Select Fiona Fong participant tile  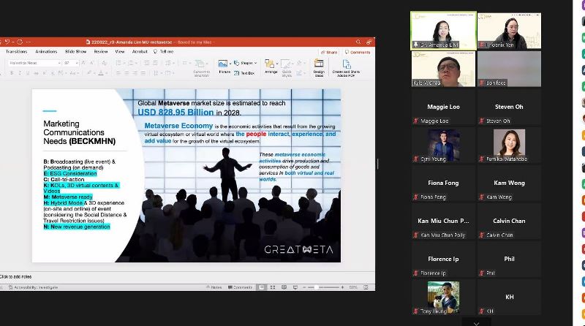click(443, 183)
